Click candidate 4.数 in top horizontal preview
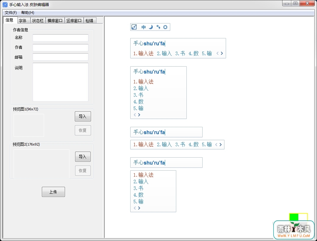Screen dimensions: 317x241 tap(193, 53)
